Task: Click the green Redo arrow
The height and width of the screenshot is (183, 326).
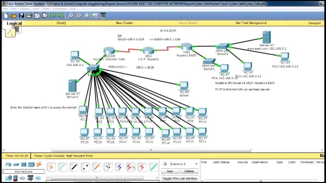Action: tap(60, 16)
